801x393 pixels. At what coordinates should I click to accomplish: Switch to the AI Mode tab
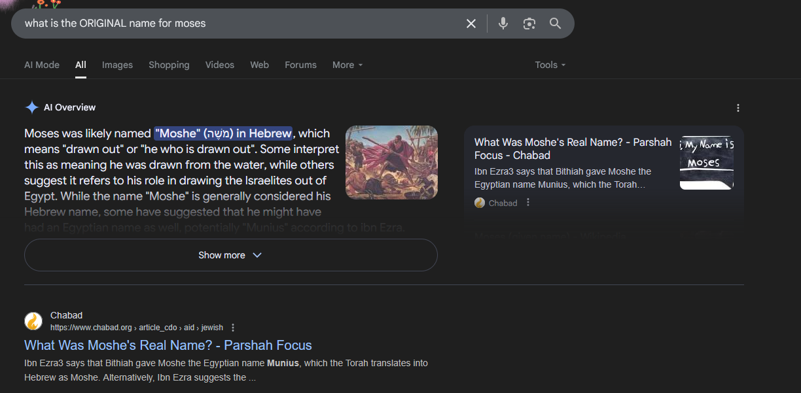pyautogui.click(x=42, y=65)
